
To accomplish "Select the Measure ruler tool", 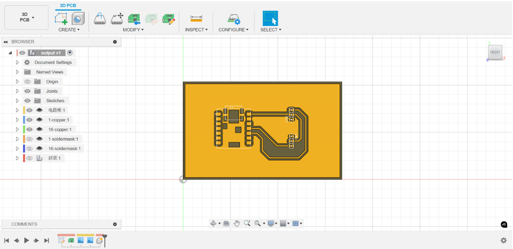I will (196, 19).
